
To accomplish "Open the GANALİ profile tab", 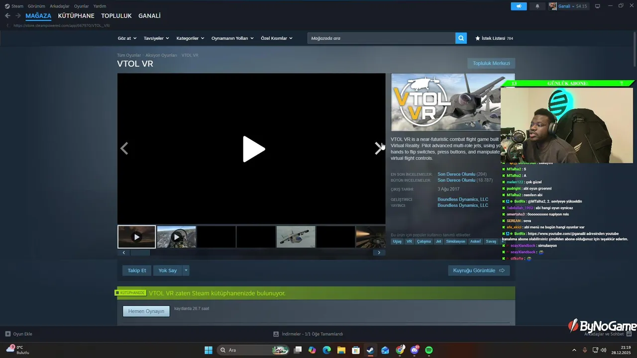I will 149,16.
